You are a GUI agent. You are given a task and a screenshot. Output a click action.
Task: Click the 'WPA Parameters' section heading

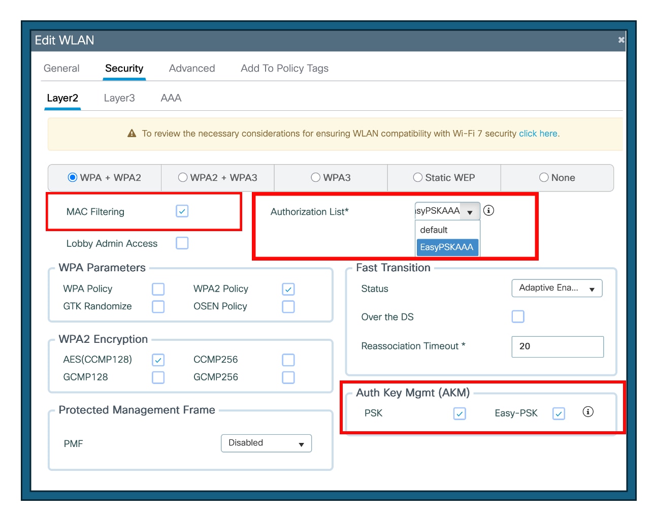click(x=102, y=268)
